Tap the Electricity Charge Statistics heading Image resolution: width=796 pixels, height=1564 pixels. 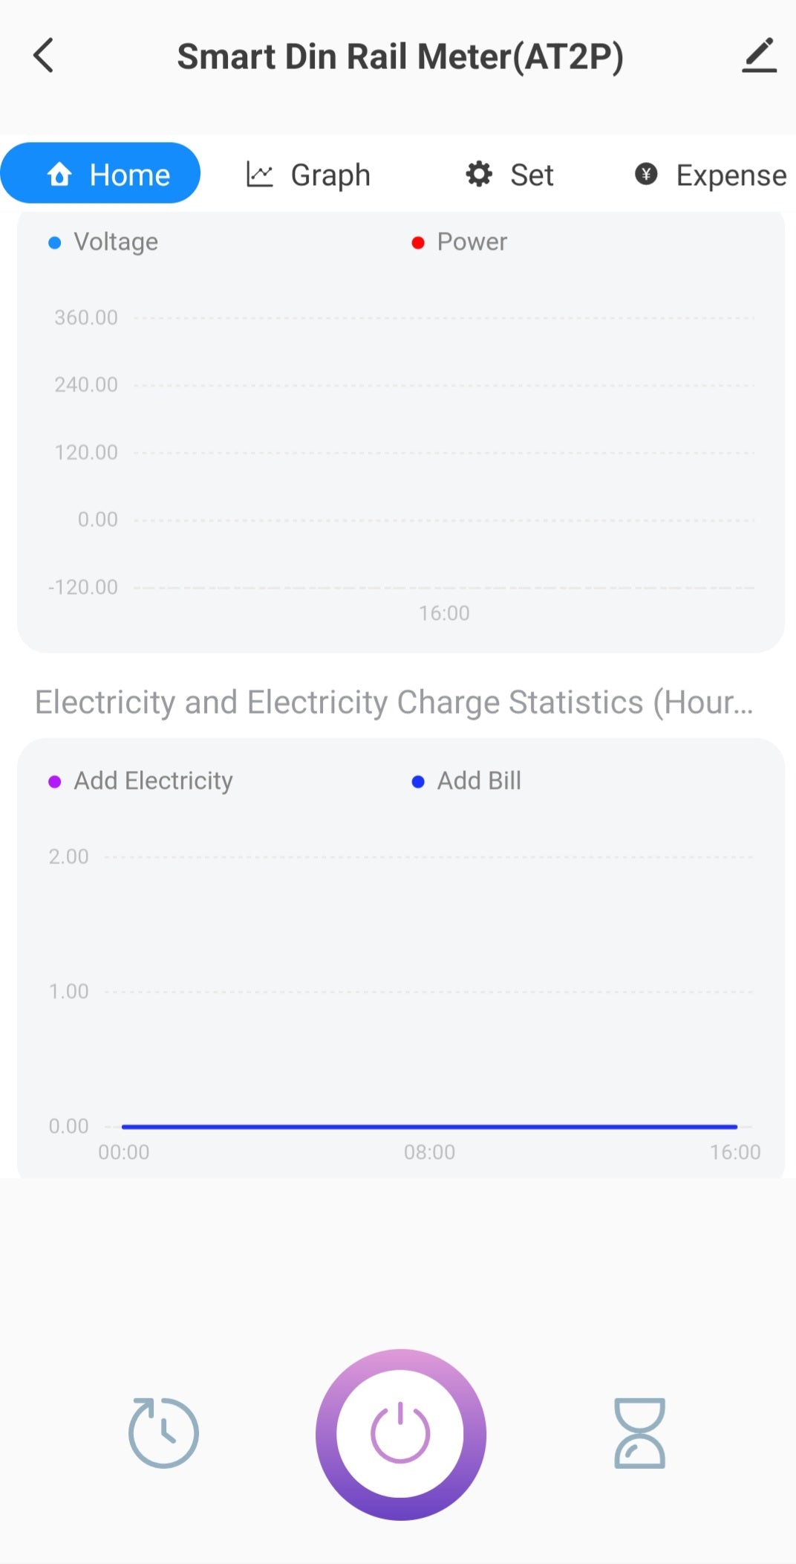tap(394, 702)
